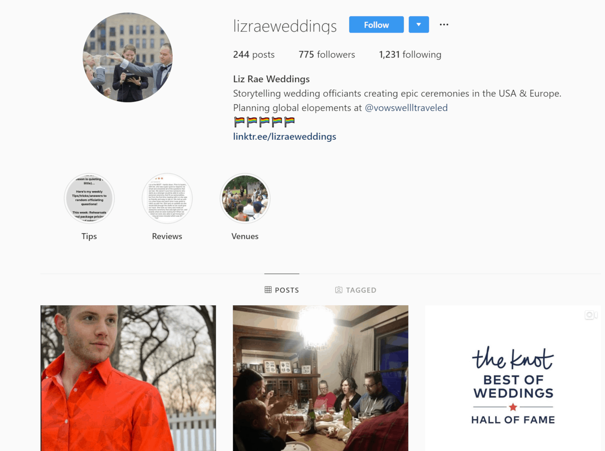Open the Reviews story highlight

pyautogui.click(x=167, y=199)
